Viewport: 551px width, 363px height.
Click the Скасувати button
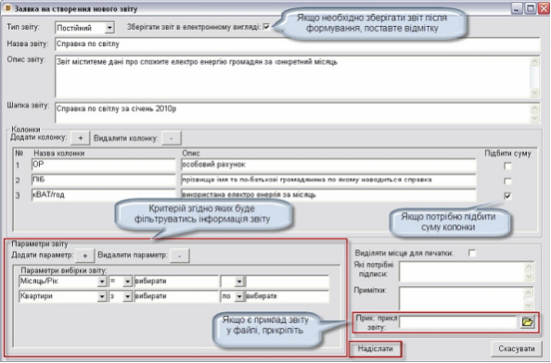(x=516, y=349)
